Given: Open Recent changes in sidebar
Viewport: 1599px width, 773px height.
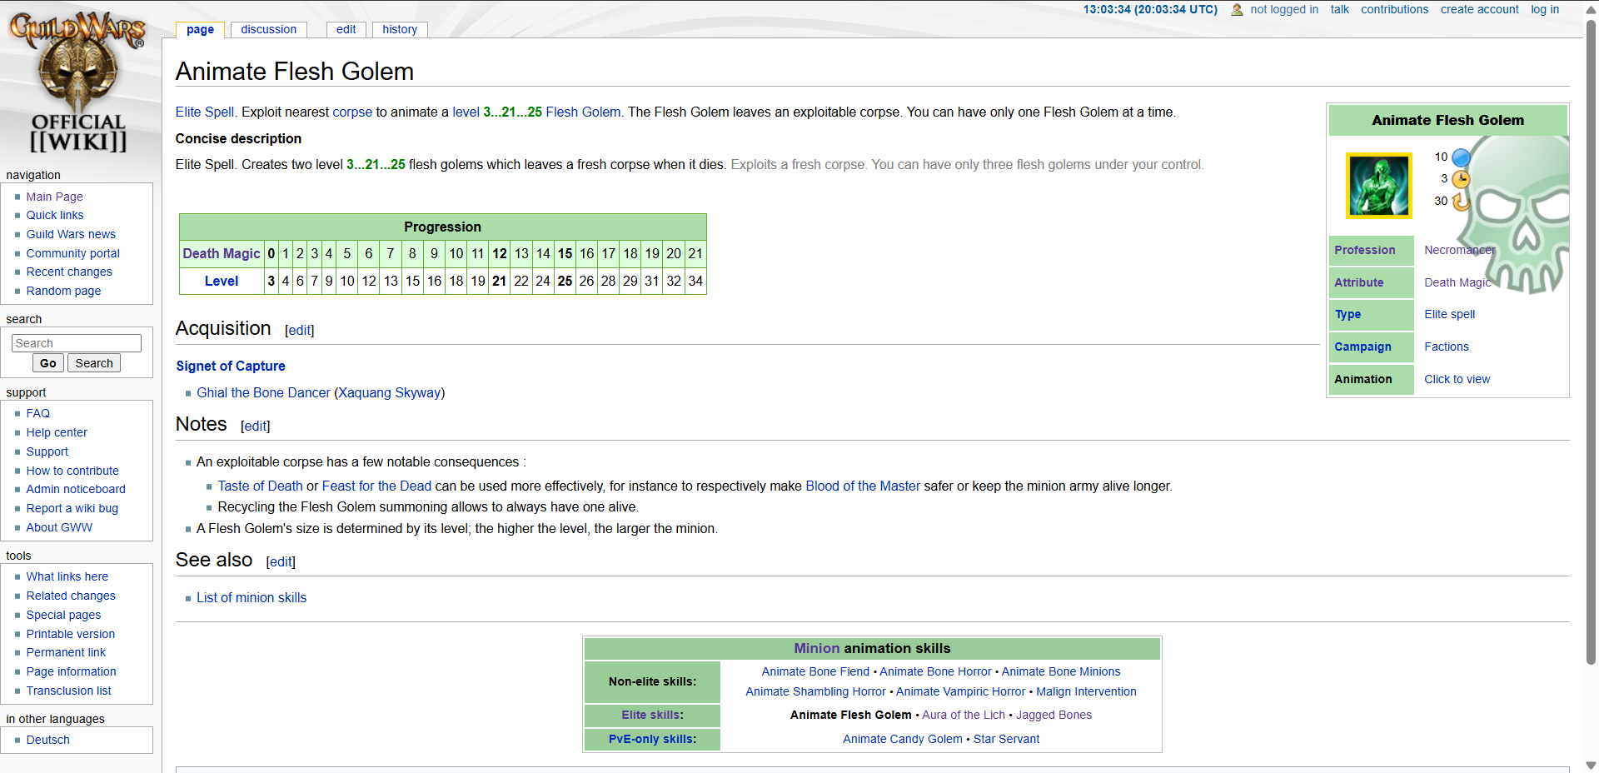Looking at the screenshot, I should click(x=69, y=272).
